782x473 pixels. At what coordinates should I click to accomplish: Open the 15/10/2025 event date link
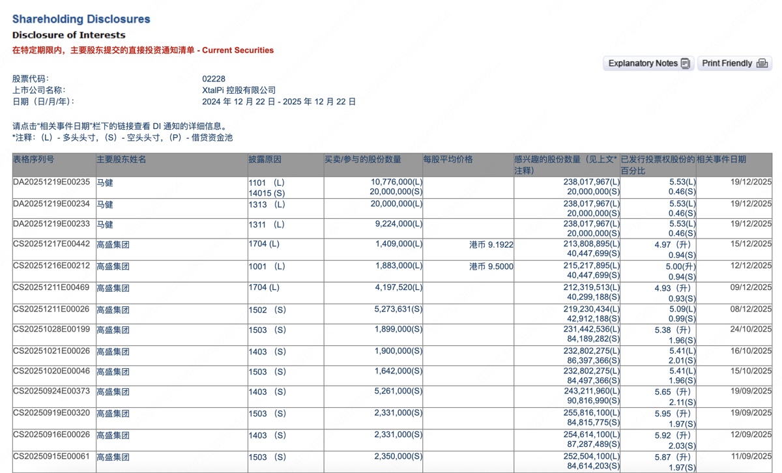pos(750,371)
